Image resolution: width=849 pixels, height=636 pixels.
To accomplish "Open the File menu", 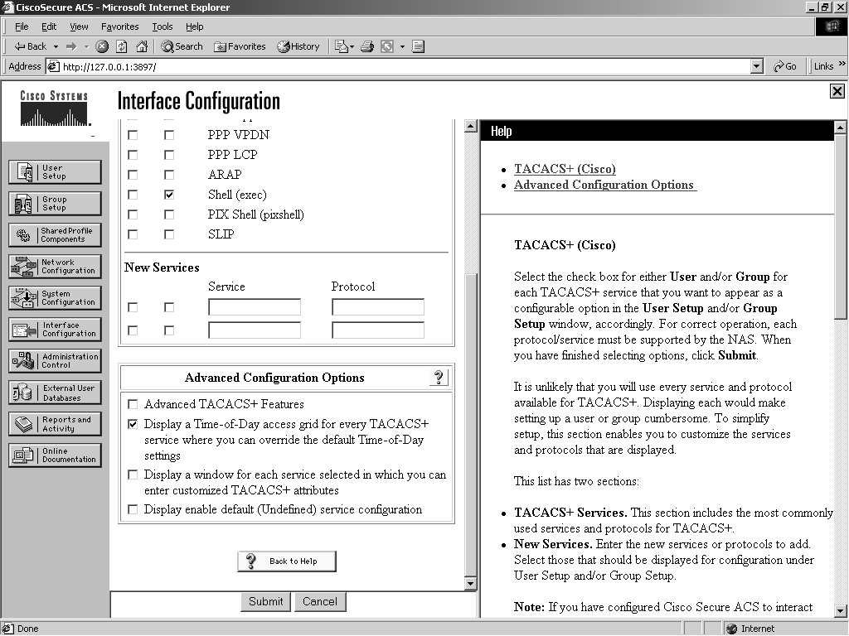I will pos(22,26).
